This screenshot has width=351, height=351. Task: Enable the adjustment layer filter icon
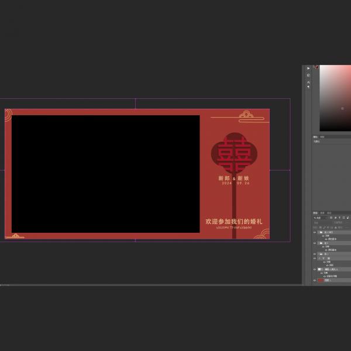coord(335,218)
